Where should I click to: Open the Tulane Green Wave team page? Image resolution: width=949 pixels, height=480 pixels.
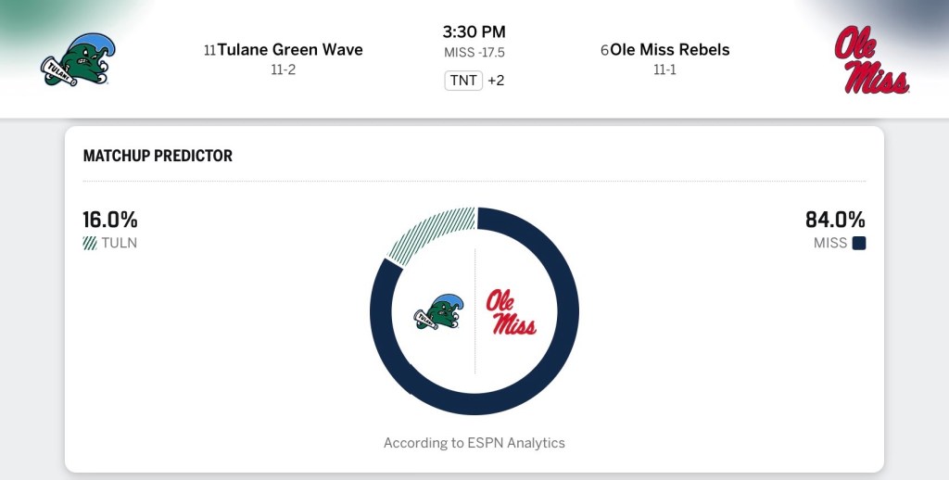tap(290, 50)
